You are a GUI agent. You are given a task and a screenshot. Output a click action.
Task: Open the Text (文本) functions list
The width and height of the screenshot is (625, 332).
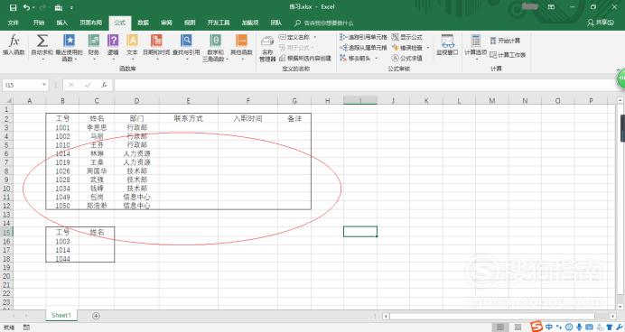(132, 47)
